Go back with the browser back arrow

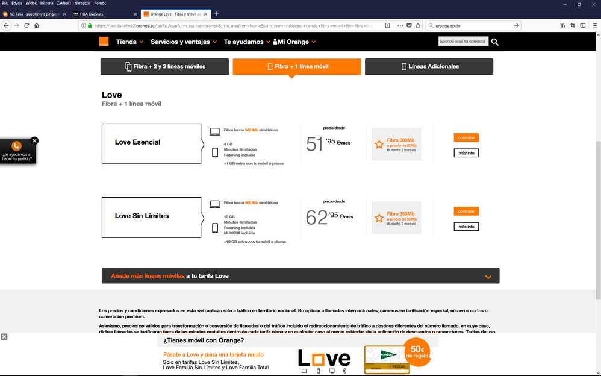tap(6, 25)
